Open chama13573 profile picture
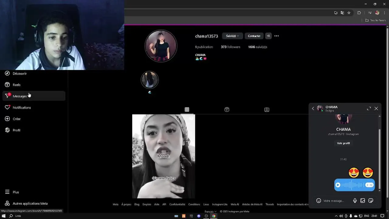 point(161,46)
